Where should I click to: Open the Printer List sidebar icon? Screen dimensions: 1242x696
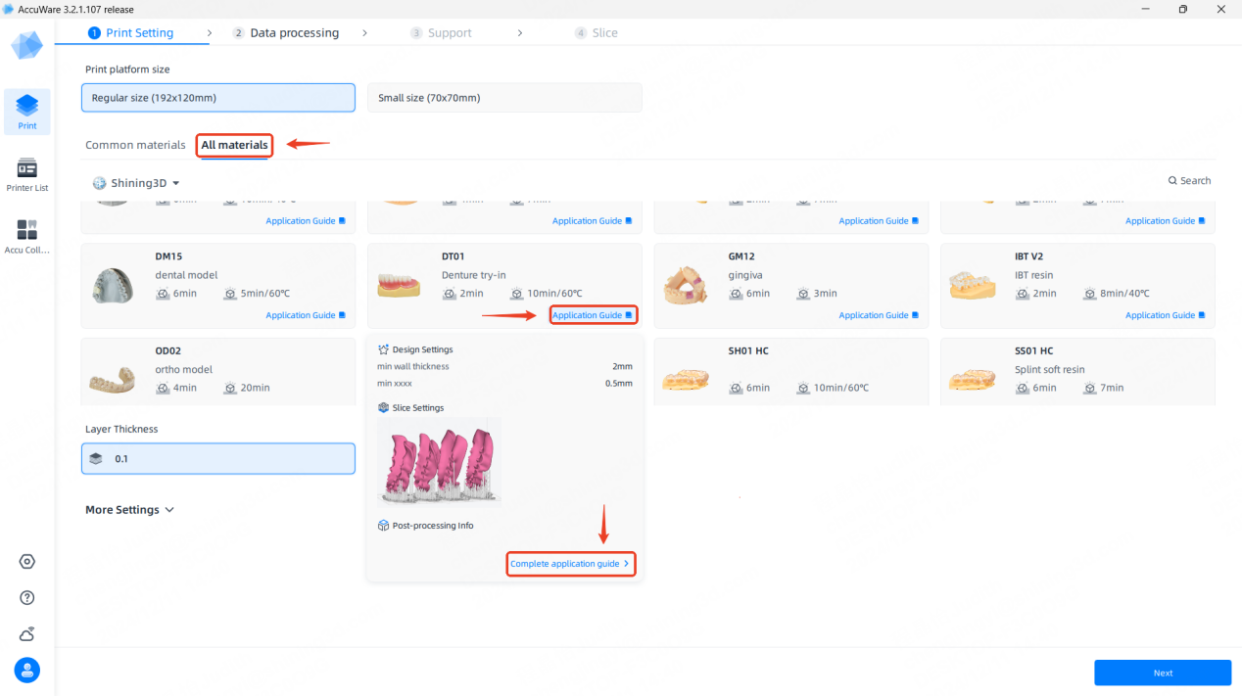click(27, 174)
